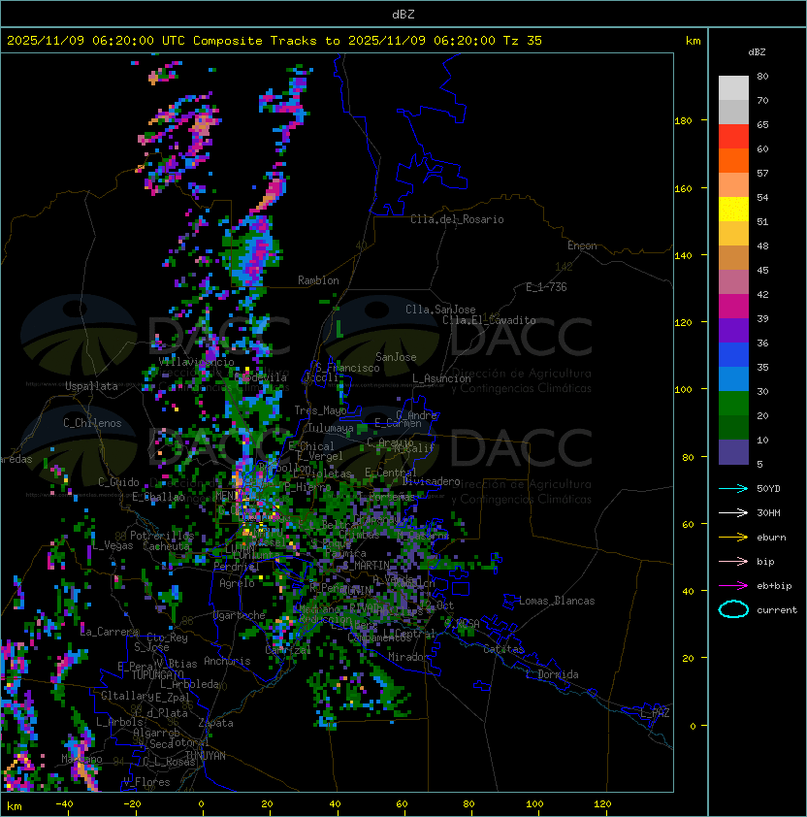Click the cyan 50YD arrow in legend
The image size is (807, 817).
733,489
